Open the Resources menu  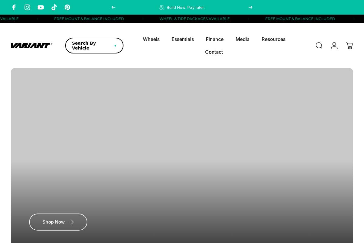click(x=274, y=39)
